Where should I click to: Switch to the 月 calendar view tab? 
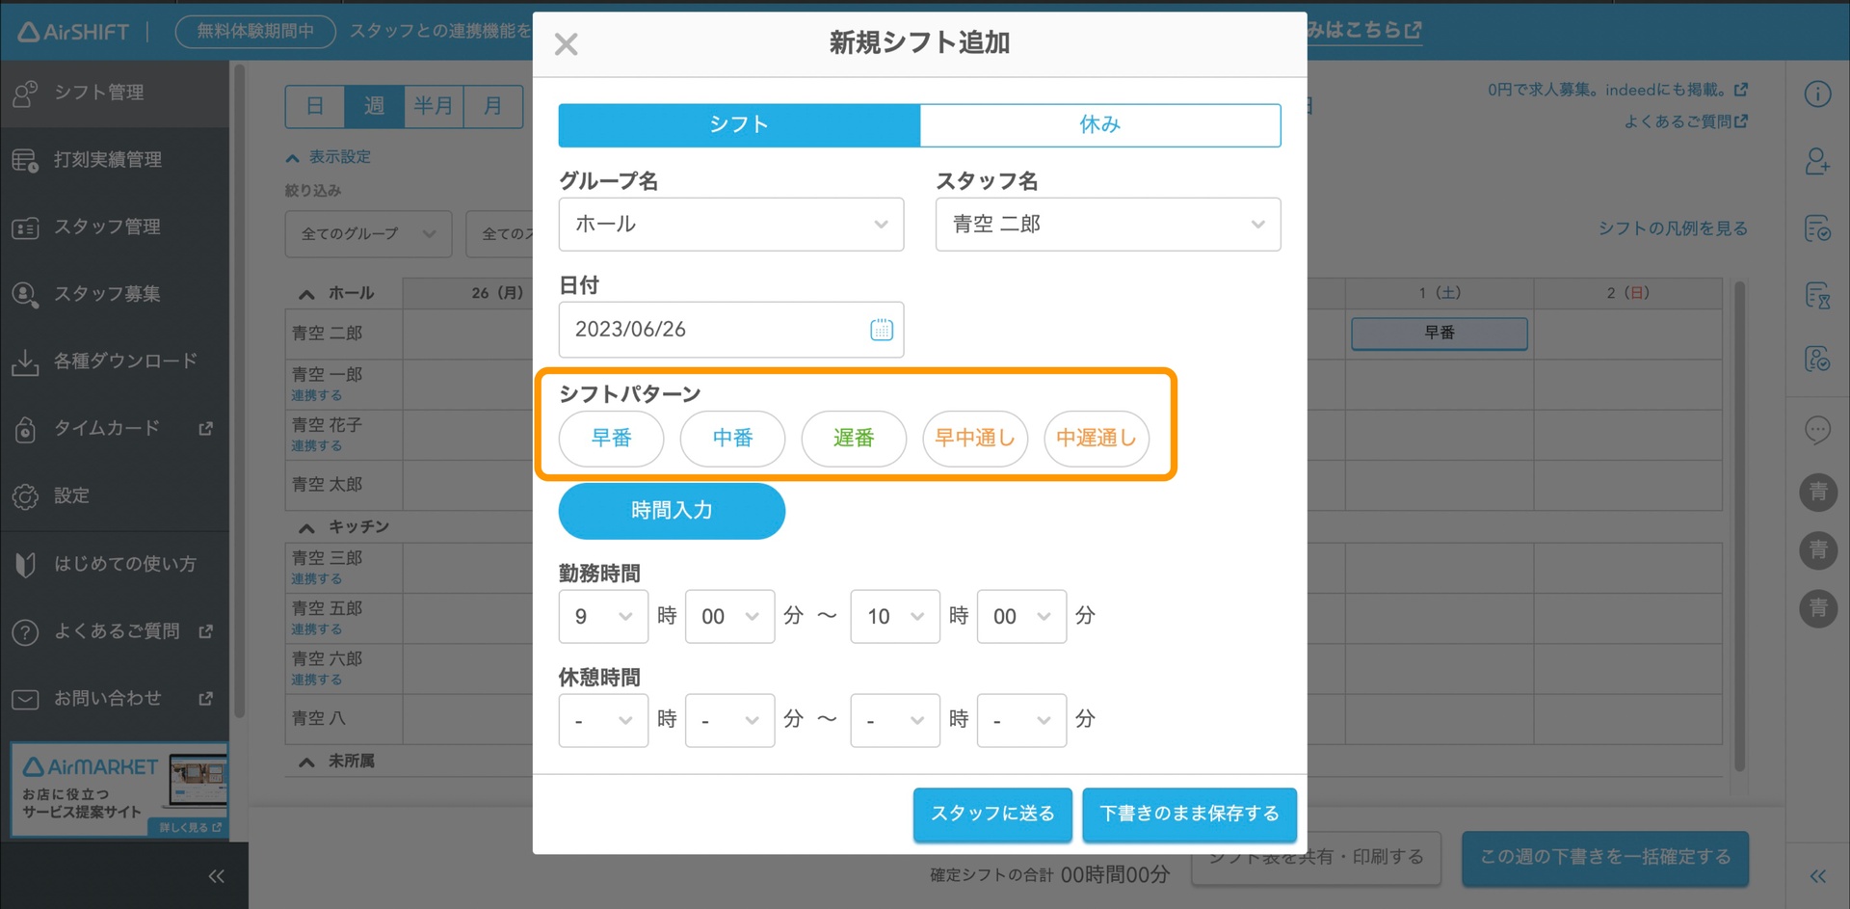click(493, 106)
